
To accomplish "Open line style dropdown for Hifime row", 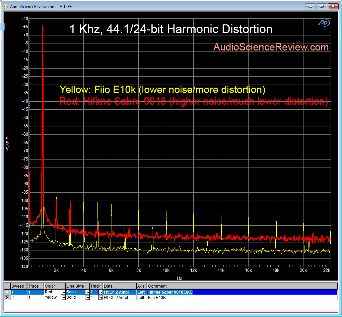I will pos(87,292).
